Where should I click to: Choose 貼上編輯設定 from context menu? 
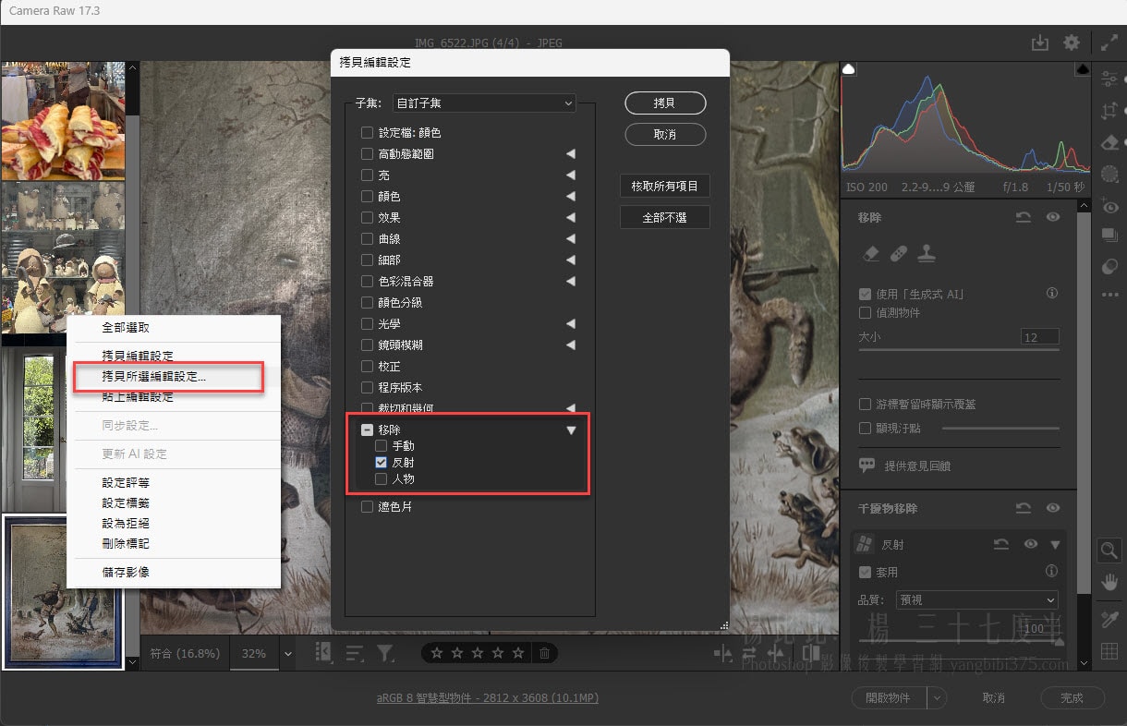138,397
